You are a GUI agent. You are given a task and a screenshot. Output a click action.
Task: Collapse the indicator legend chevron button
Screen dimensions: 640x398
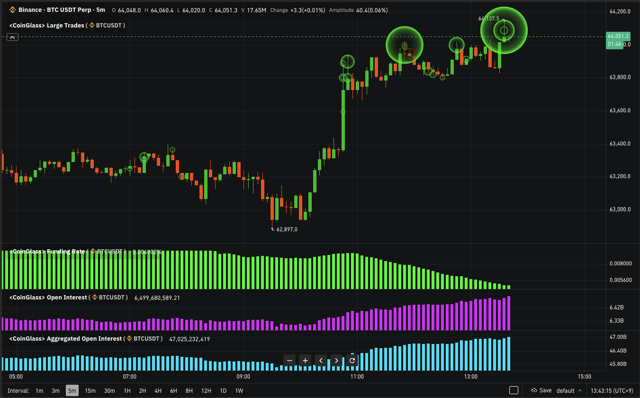(x=13, y=37)
